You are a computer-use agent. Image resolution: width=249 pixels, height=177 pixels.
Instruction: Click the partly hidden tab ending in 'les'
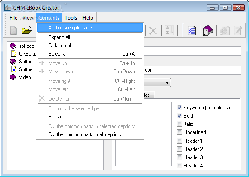click(x=149, y=95)
